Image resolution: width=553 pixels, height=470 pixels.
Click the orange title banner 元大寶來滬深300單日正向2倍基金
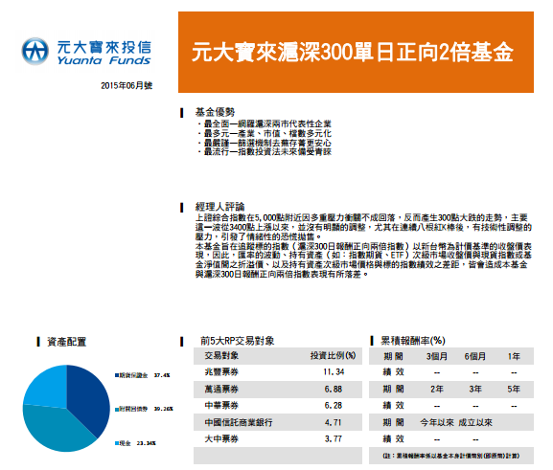pos(356,52)
